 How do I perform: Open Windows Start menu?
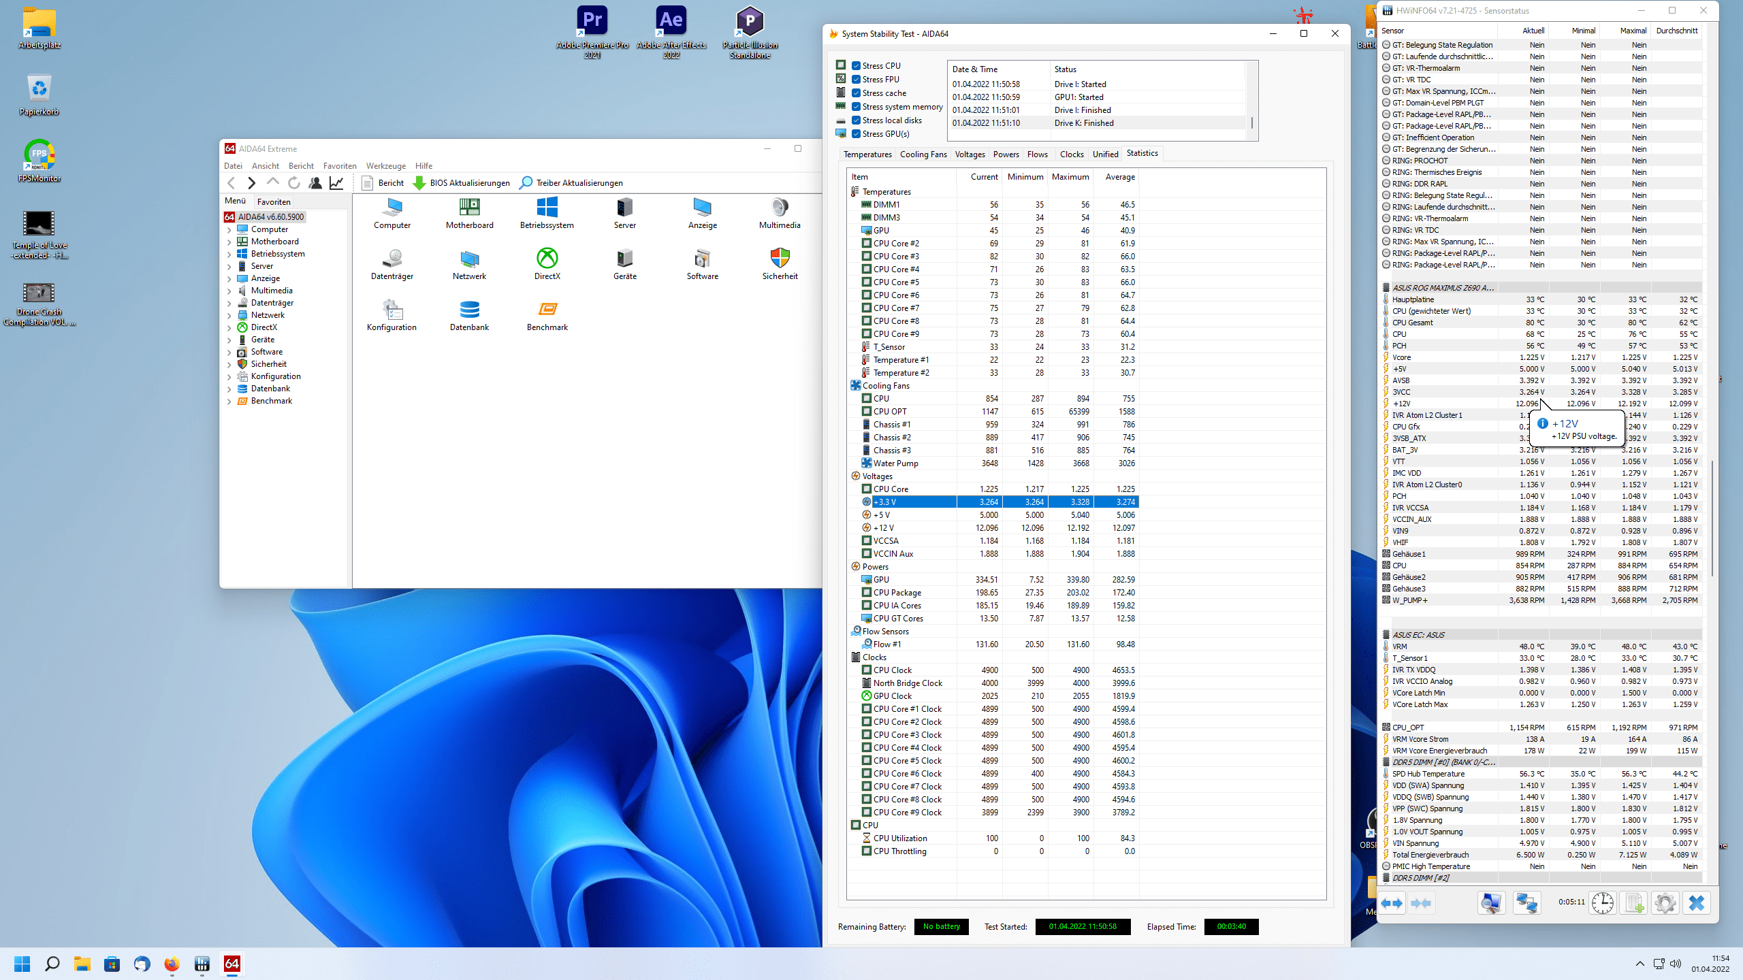click(x=22, y=964)
